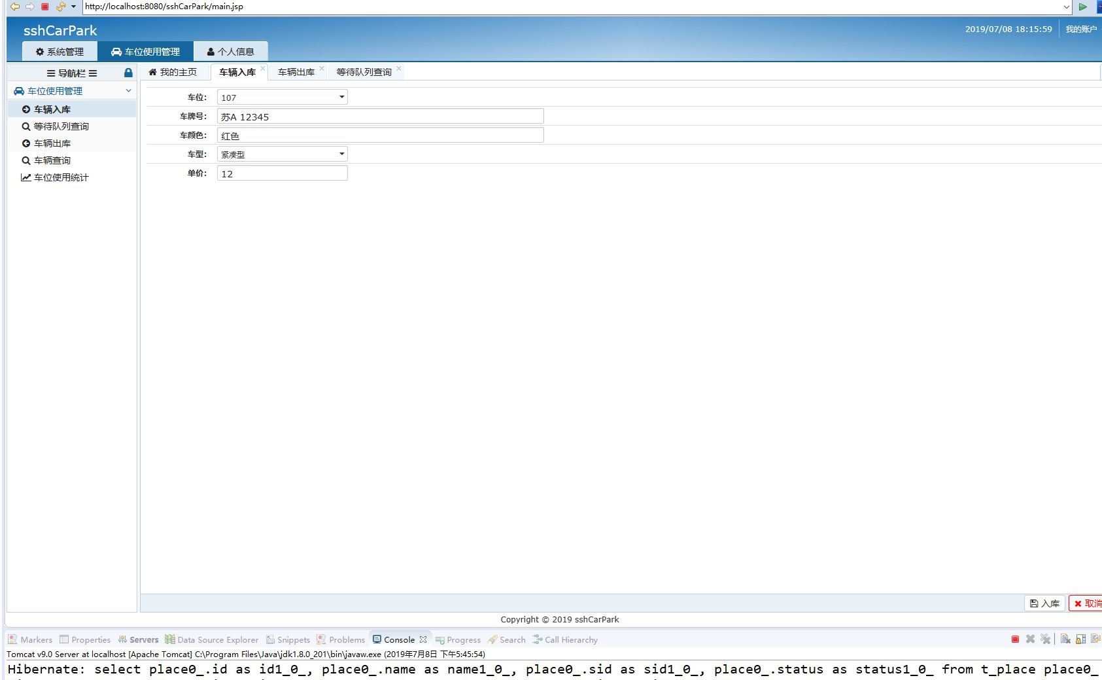Switch to the 等待队列查询 content tab

(x=364, y=72)
